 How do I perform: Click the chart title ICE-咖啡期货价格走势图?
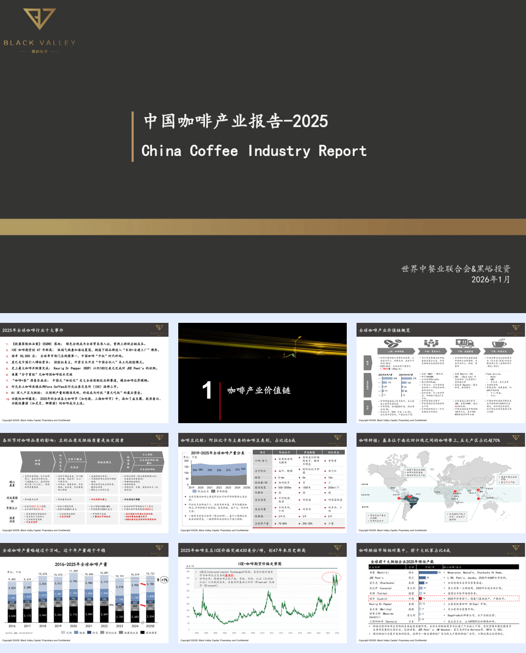point(260,563)
